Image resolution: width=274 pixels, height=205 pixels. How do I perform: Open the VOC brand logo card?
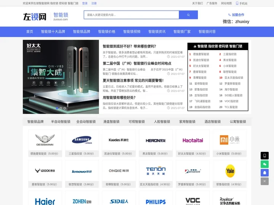193,198
